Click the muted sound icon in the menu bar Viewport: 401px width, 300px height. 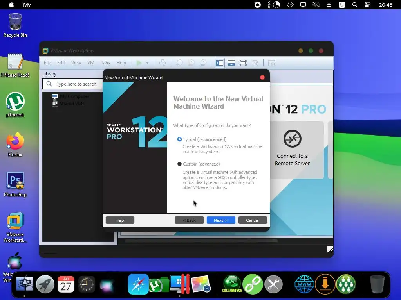[316, 5]
